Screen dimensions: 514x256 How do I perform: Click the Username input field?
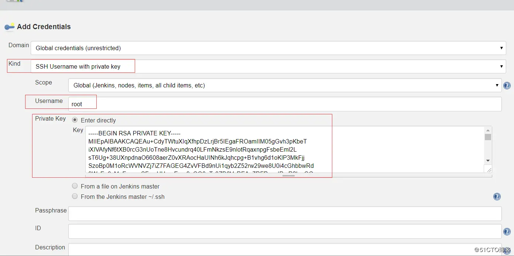(285, 104)
